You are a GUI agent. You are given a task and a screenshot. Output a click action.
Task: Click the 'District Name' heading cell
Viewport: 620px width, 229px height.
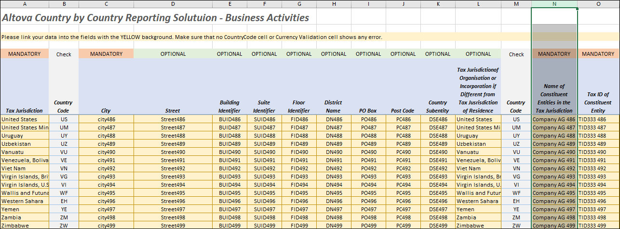334,87
